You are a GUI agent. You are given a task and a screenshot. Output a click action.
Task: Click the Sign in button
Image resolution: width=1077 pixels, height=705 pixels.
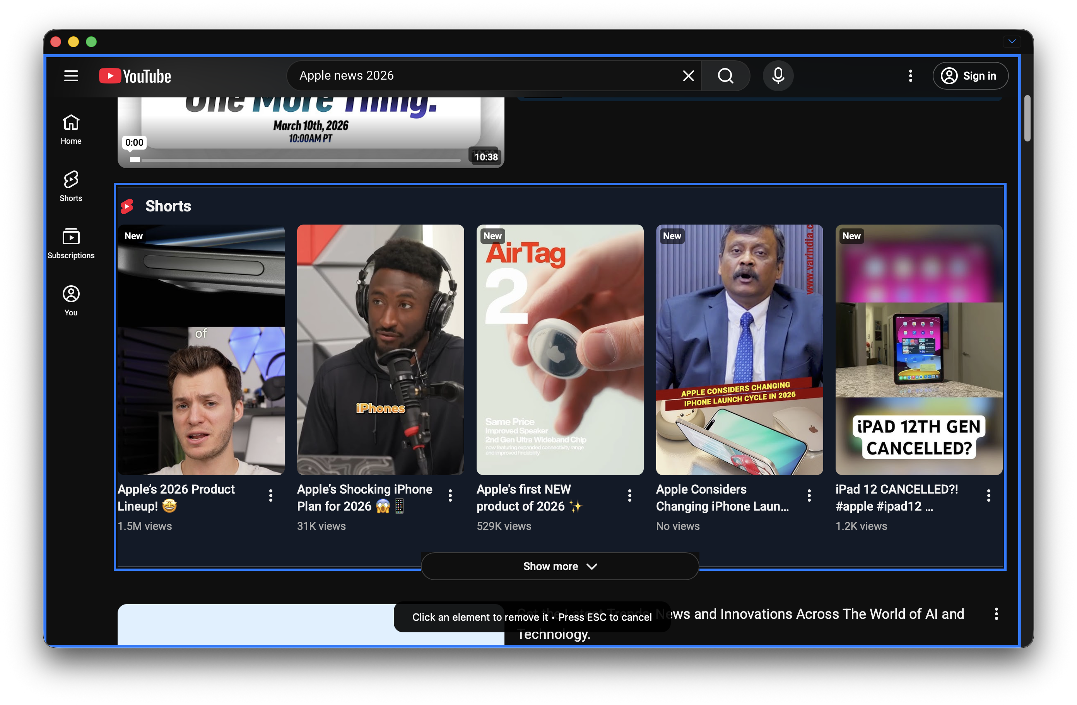tap(970, 76)
